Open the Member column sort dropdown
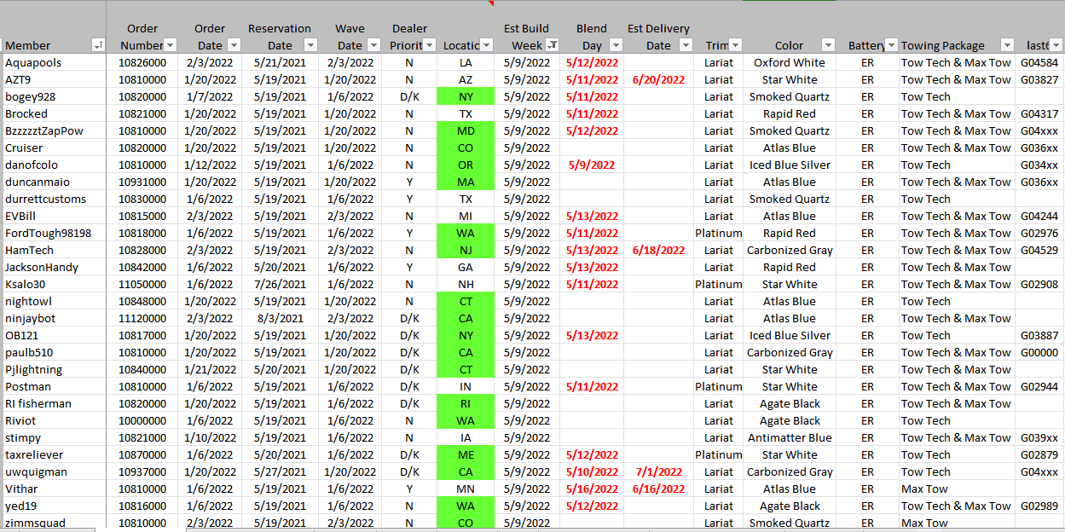Image resolution: width=1065 pixels, height=532 pixels. [98, 45]
